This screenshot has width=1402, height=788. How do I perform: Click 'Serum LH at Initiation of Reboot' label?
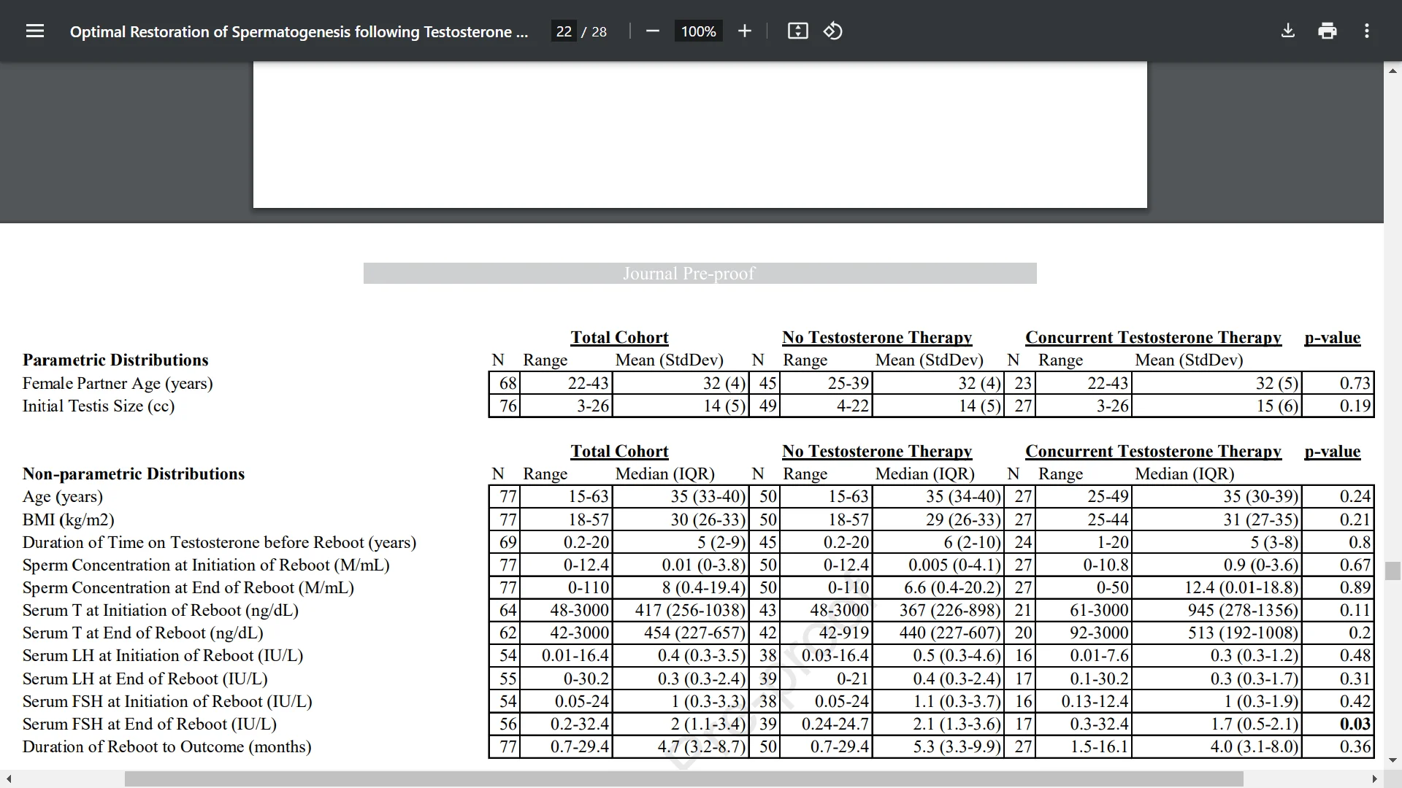(x=163, y=655)
